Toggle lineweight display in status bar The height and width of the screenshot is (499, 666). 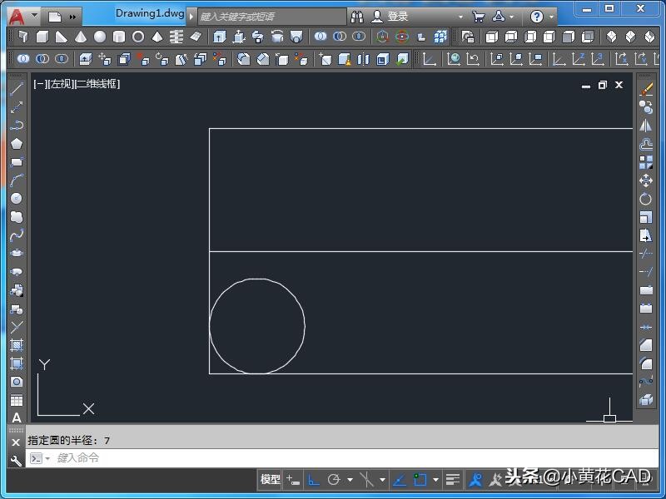coord(452,480)
